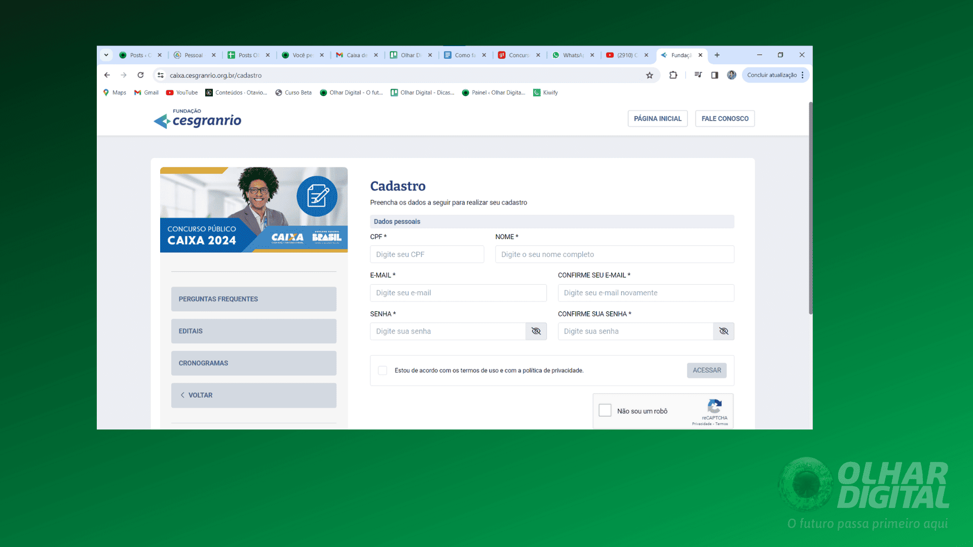Open the Kiwify bookmark
973x547 pixels.
(545, 93)
